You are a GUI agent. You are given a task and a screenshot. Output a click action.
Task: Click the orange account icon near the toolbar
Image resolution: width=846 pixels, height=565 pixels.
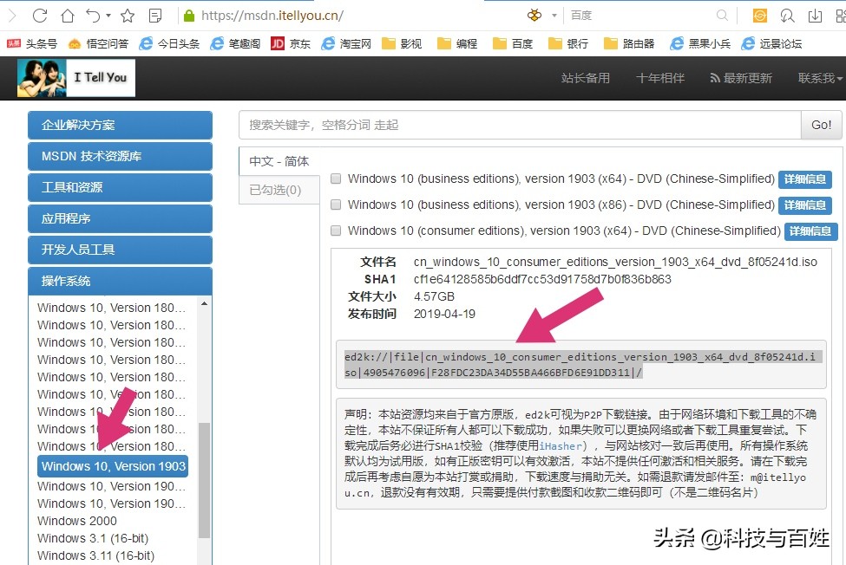pos(759,15)
